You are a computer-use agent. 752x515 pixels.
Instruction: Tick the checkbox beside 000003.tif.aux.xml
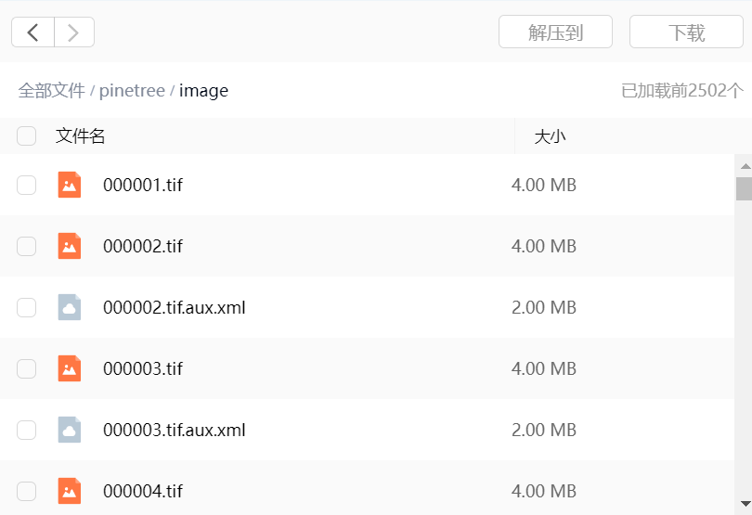click(x=27, y=430)
